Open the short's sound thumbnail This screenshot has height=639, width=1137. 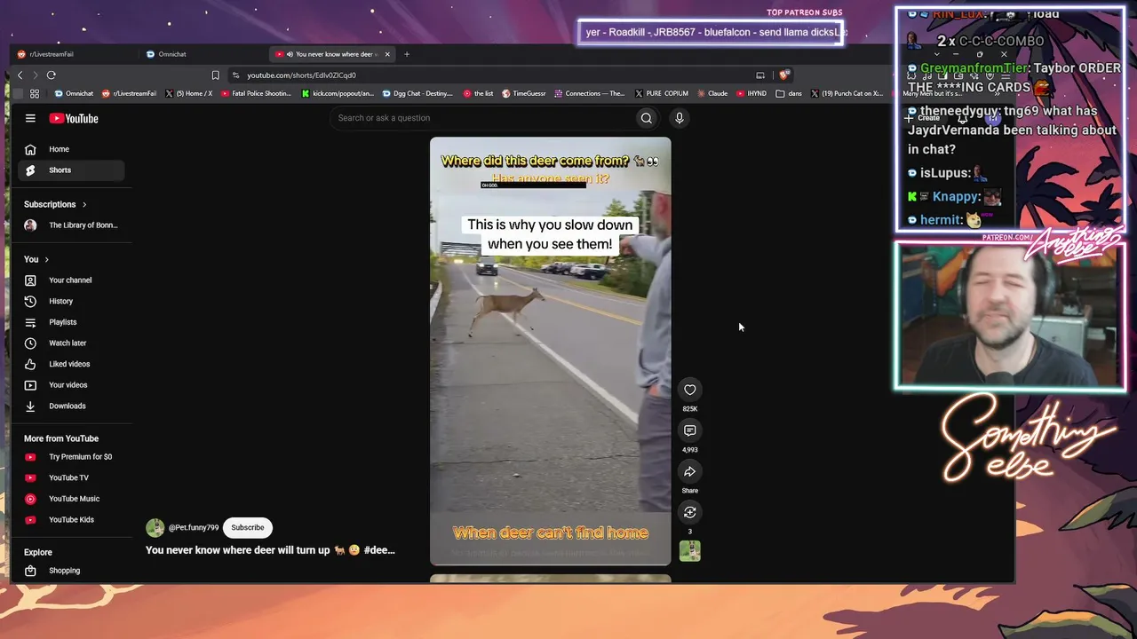pos(690,551)
